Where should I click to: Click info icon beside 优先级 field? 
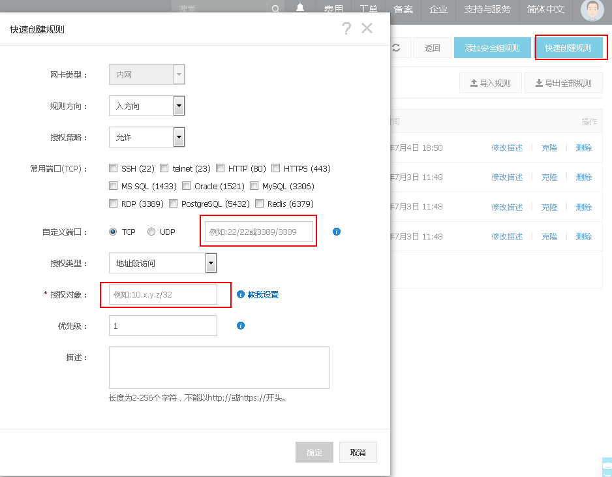click(241, 326)
